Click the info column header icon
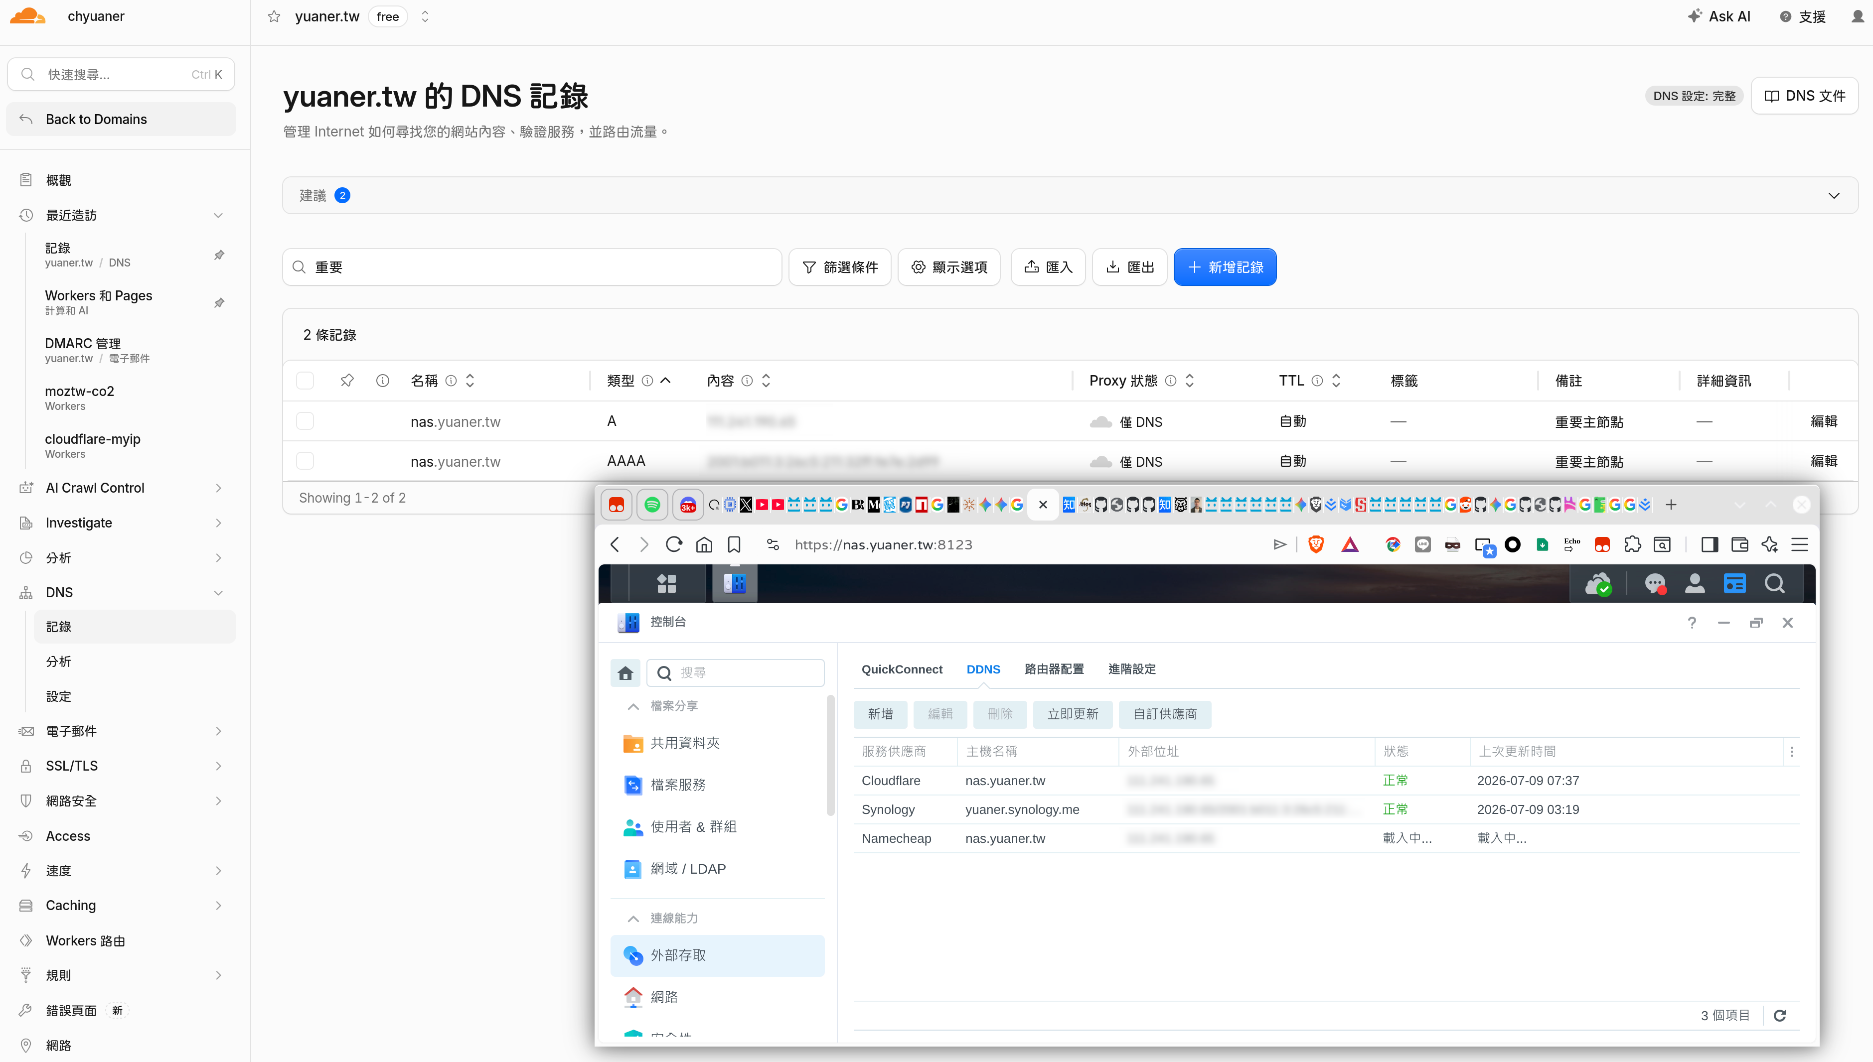This screenshot has width=1873, height=1062. (382, 380)
